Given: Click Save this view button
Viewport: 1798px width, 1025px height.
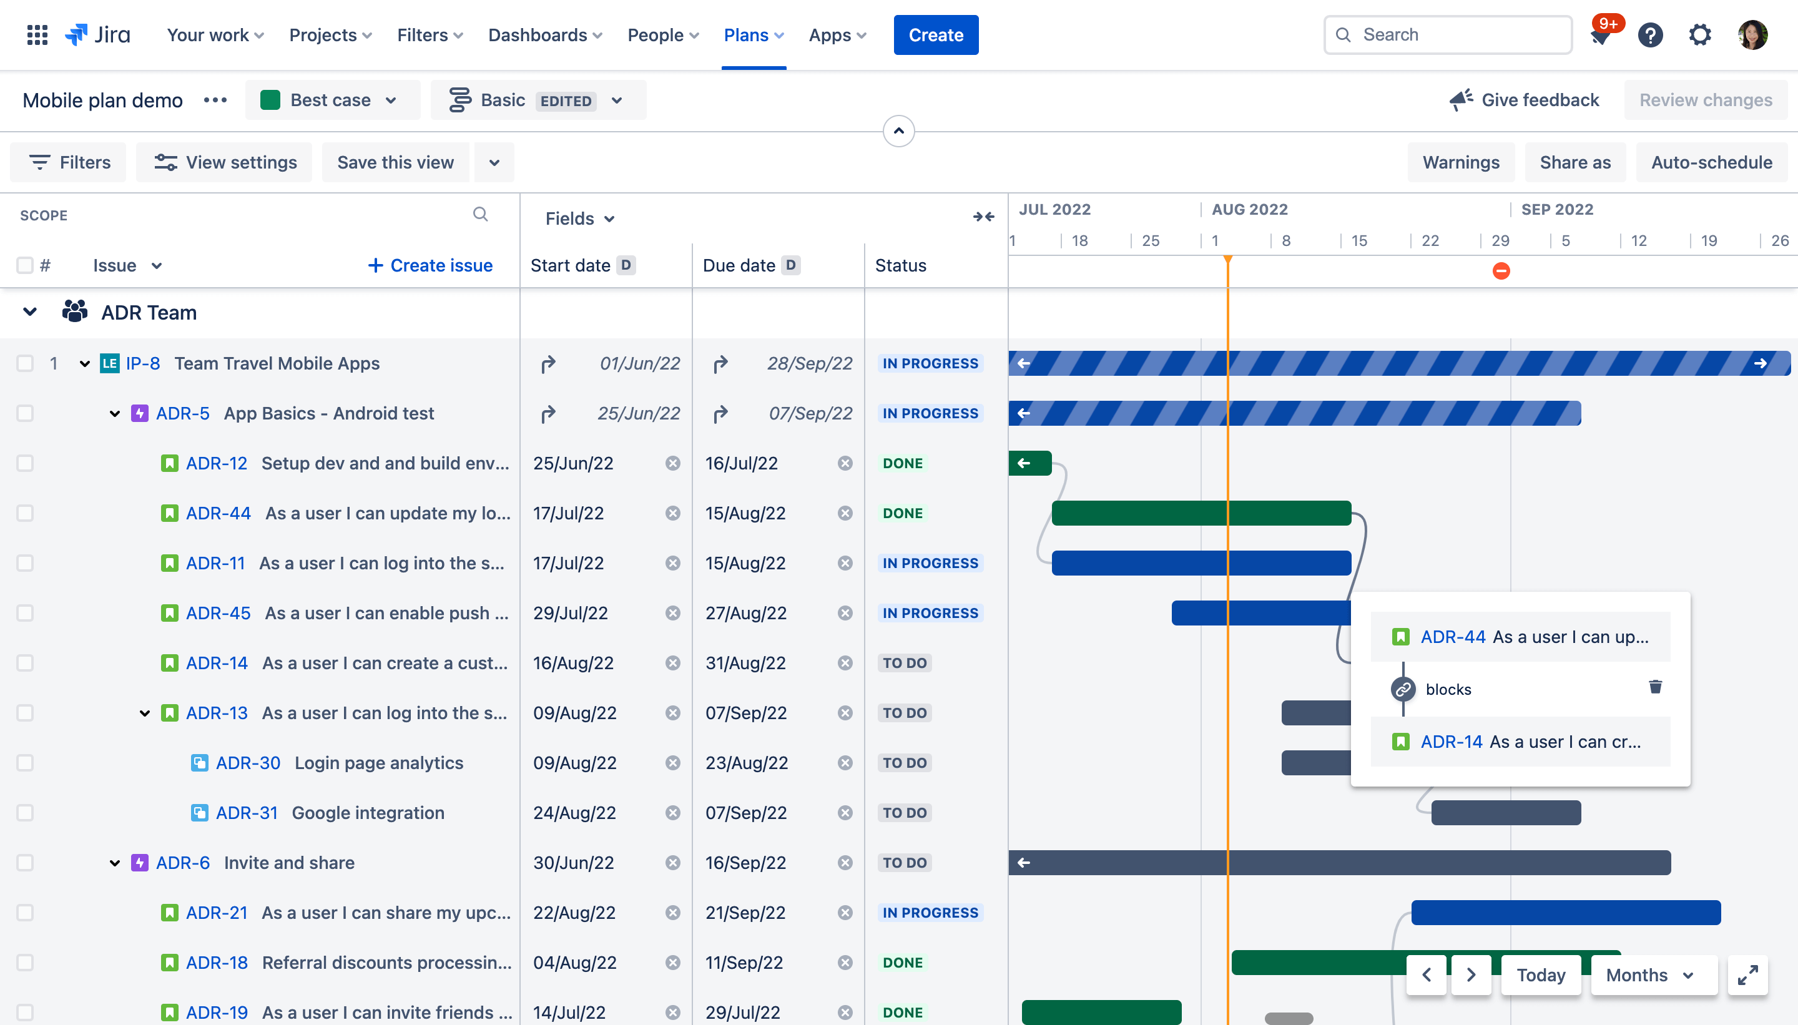Looking at the screenshot, I should 396,162.
